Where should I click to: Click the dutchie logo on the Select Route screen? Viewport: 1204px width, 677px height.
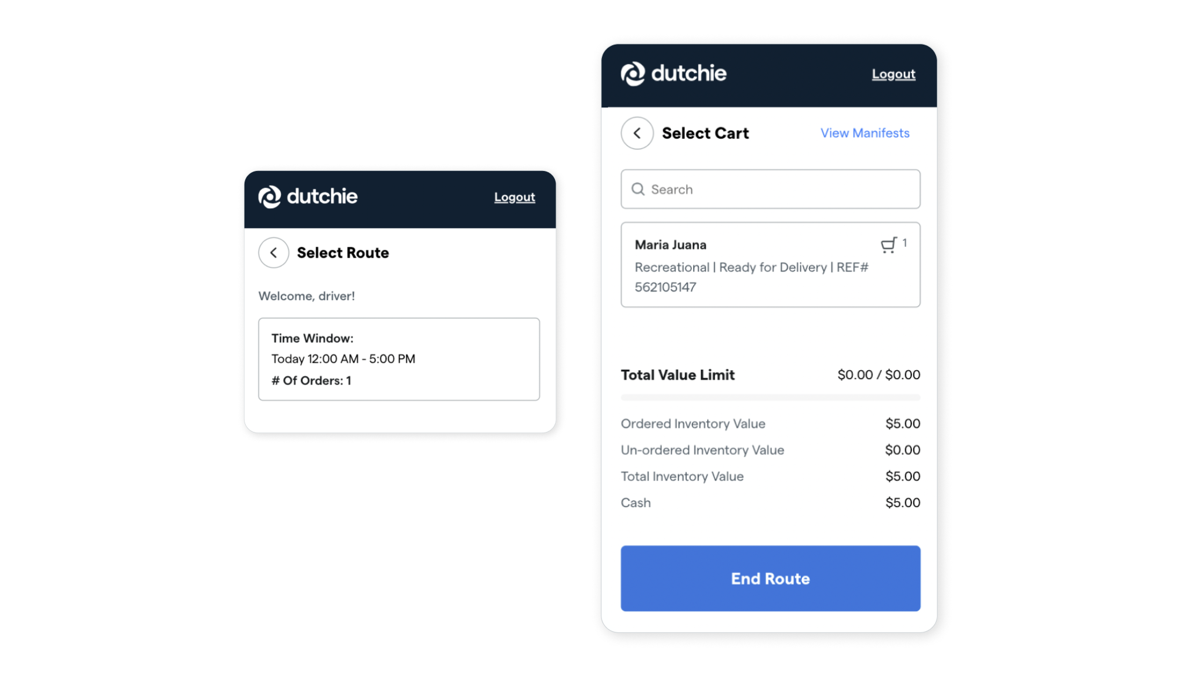[307, 197]
